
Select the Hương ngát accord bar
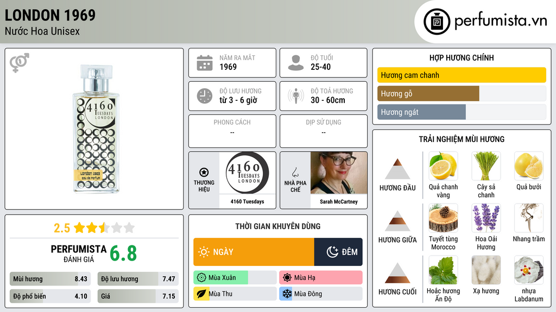point(462,112)
